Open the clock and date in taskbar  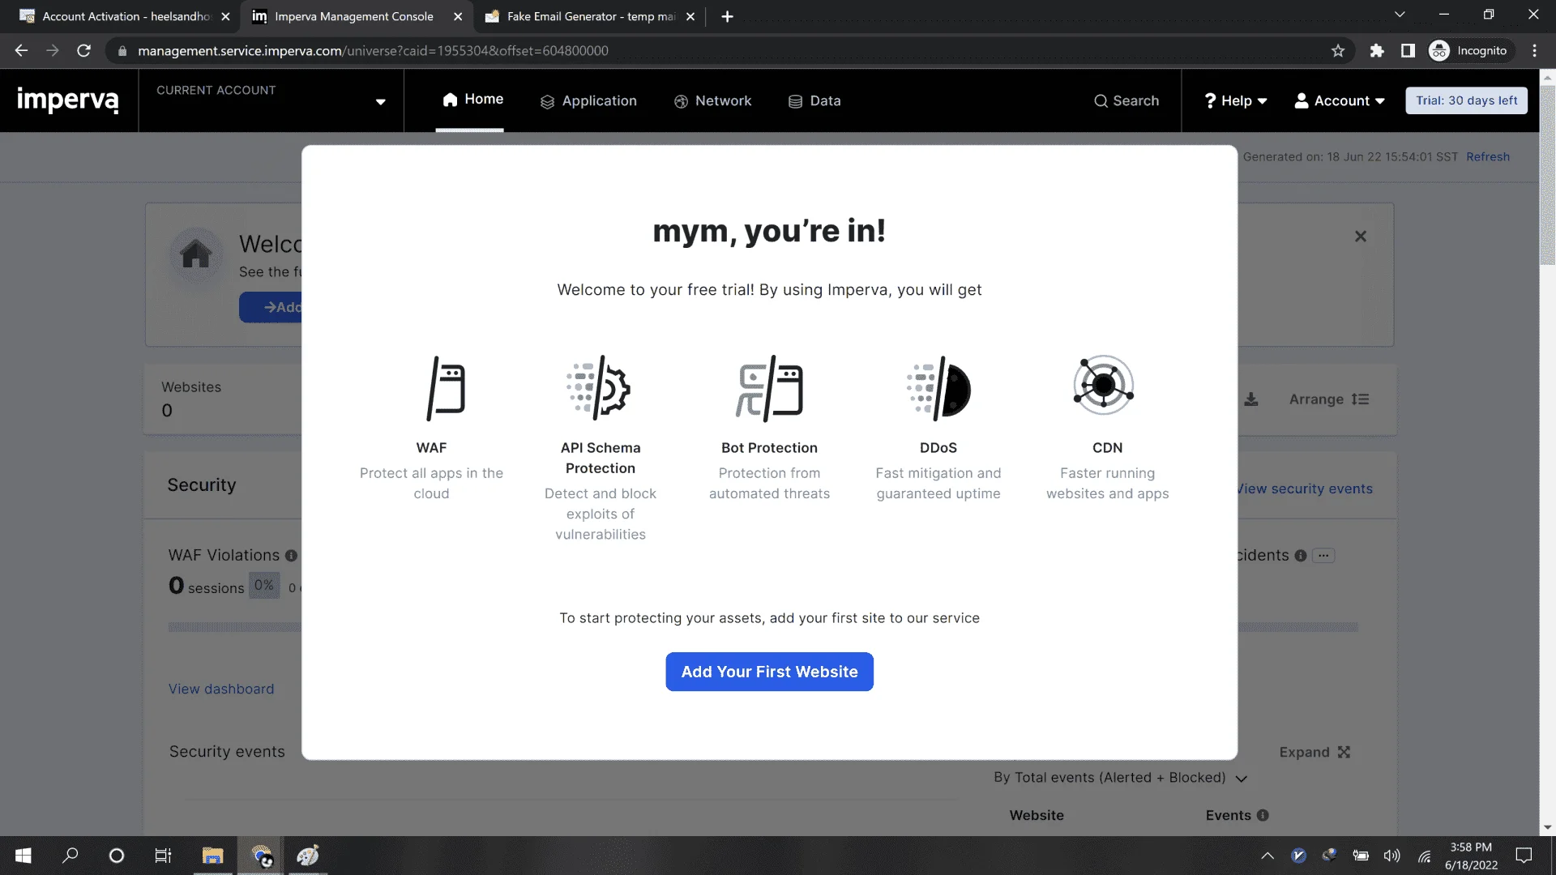[x=1471, y=856]
